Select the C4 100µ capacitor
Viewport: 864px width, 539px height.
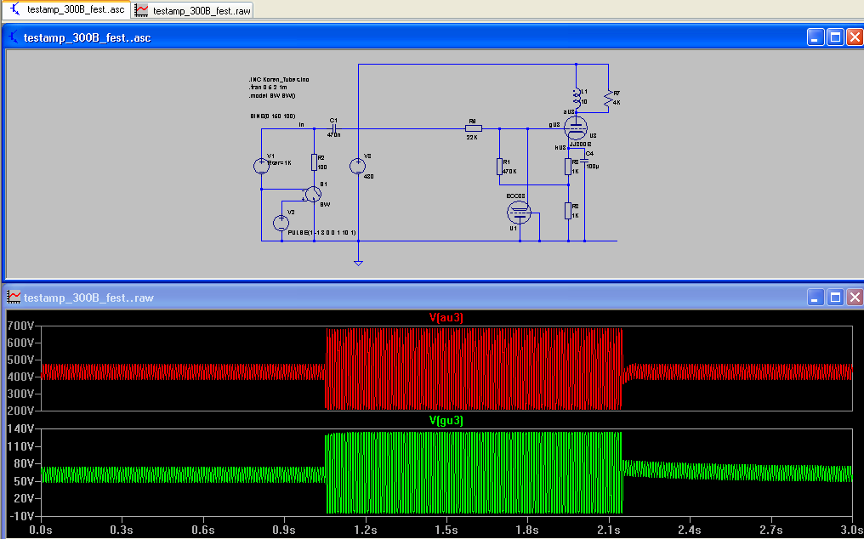(585, 161)
